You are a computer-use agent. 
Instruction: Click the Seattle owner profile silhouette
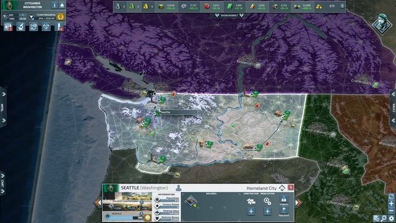click(x=178, y=188)
